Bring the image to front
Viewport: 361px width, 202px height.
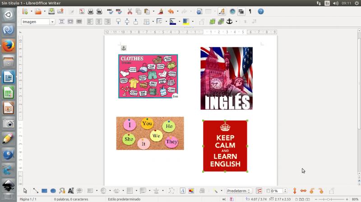(x=212, y=22)
